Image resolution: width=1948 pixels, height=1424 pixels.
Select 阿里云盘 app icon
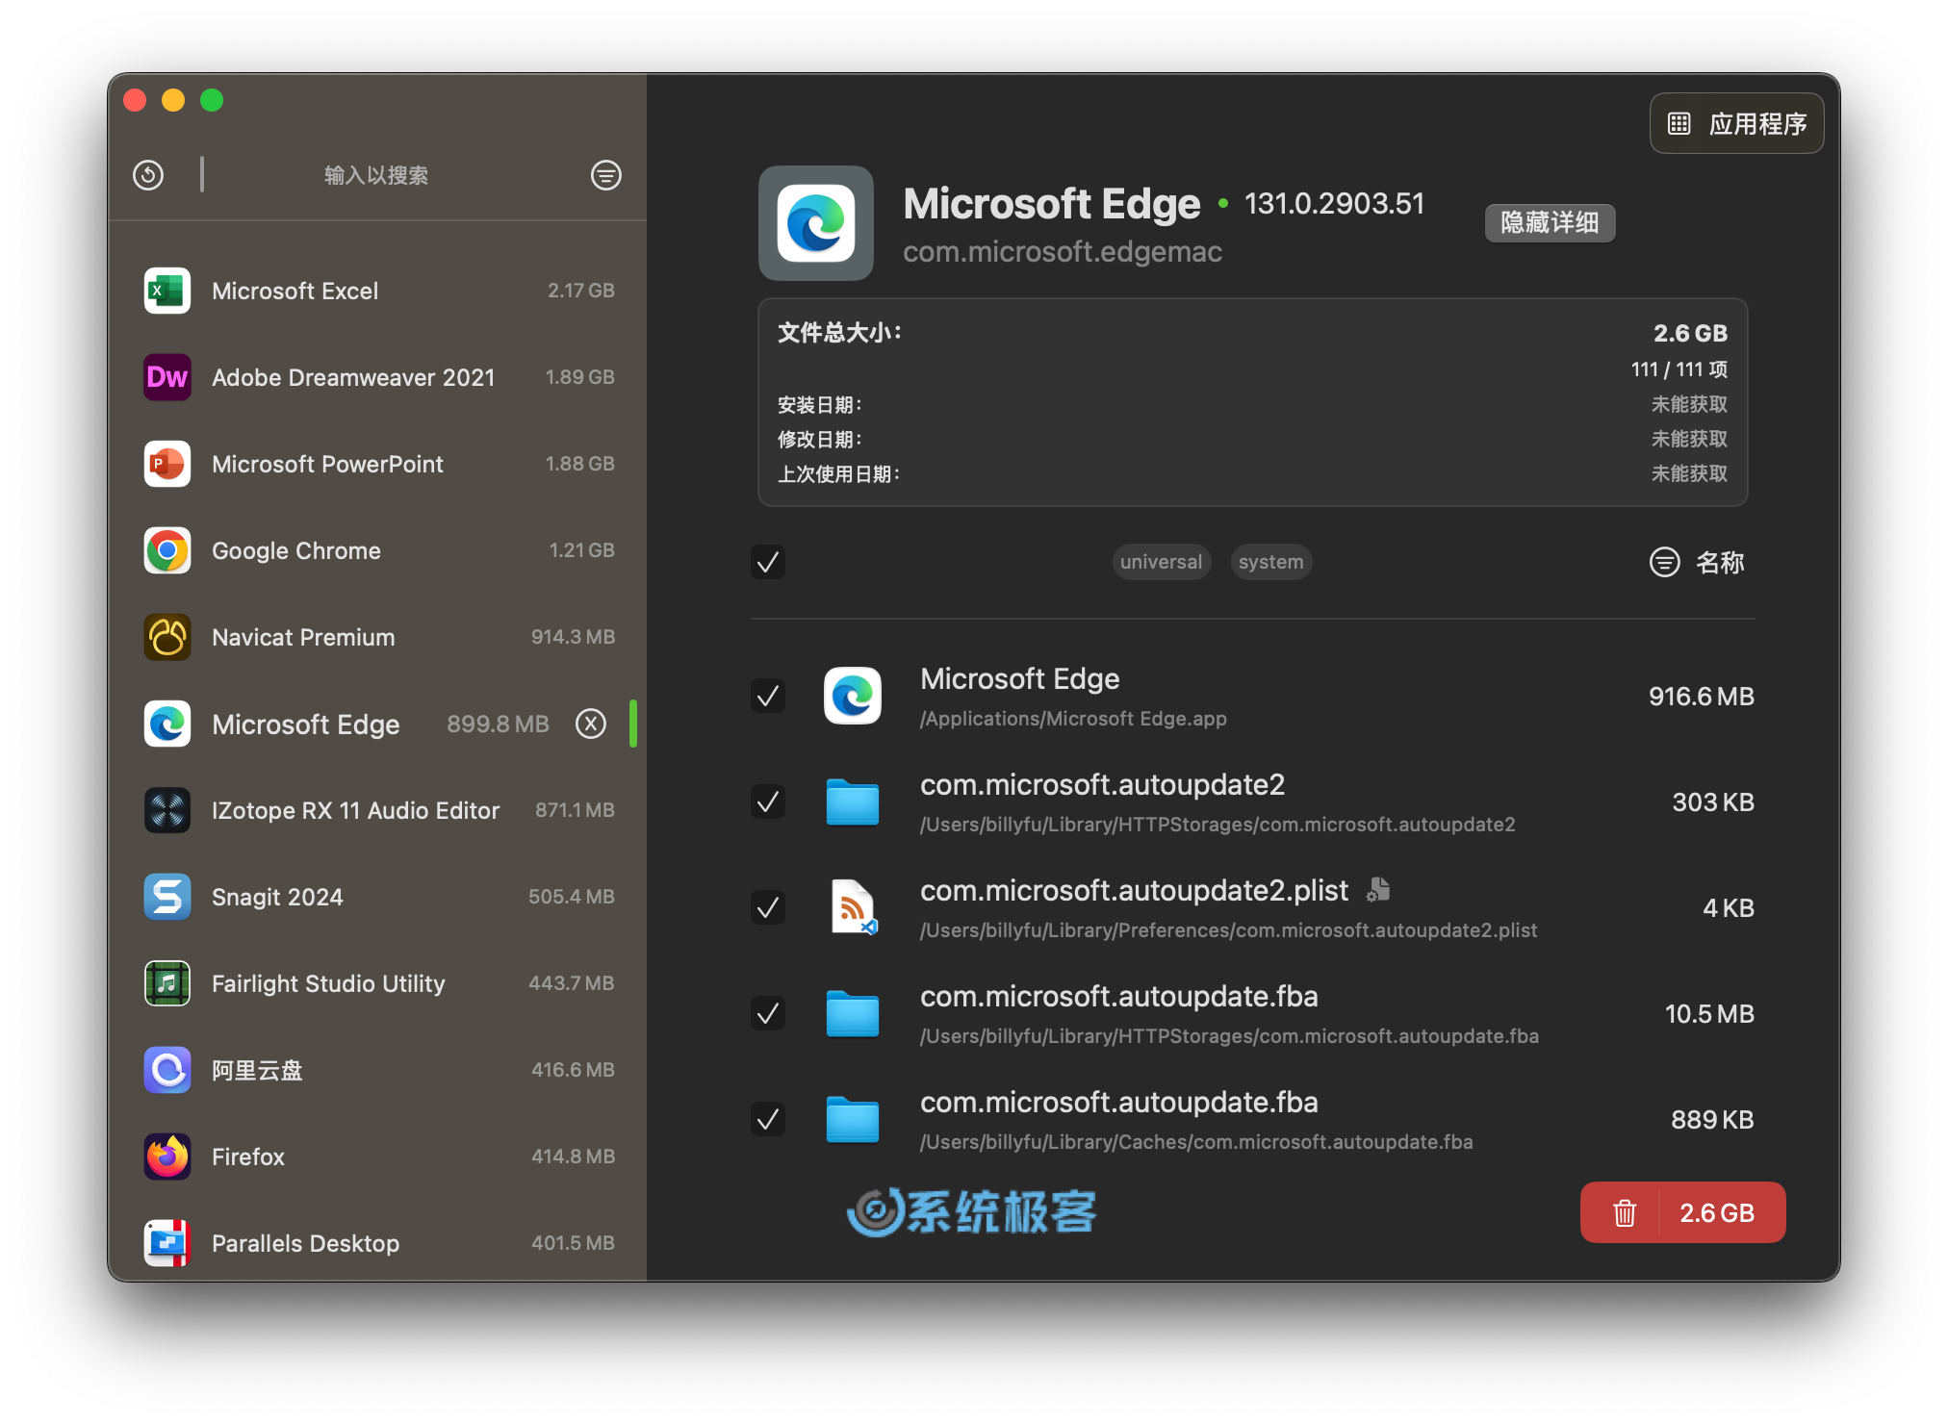167,1070
